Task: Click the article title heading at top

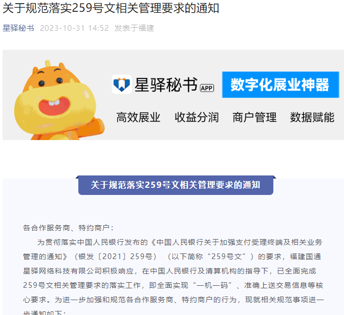Action: pos(111,8)
